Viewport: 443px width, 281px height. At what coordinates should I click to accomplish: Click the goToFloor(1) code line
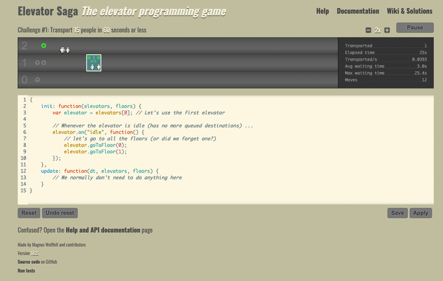click(x=95, y=151)
